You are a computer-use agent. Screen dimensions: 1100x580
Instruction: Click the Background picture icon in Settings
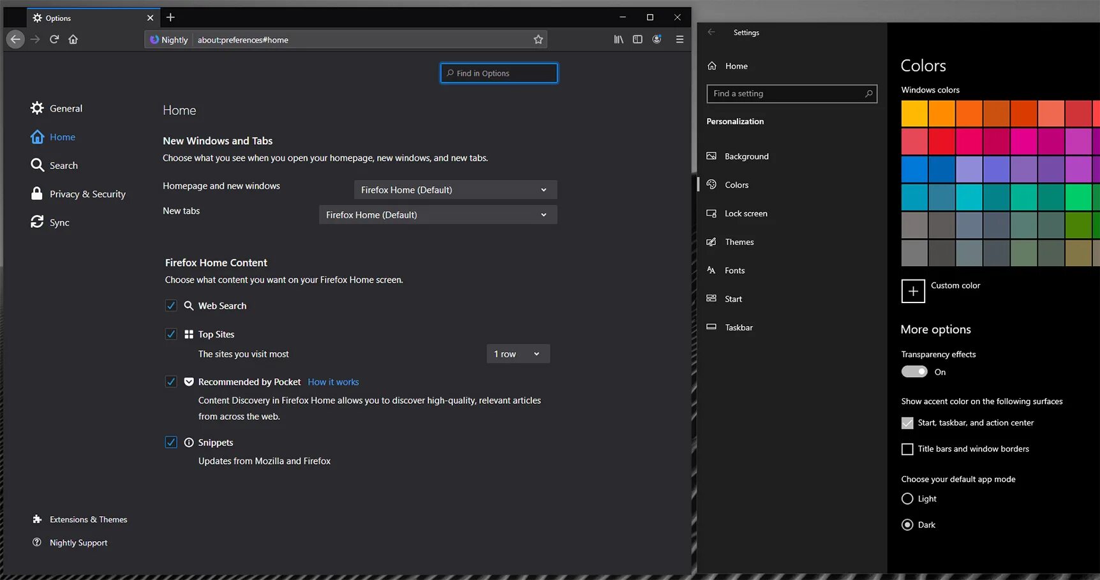(711, 156)
